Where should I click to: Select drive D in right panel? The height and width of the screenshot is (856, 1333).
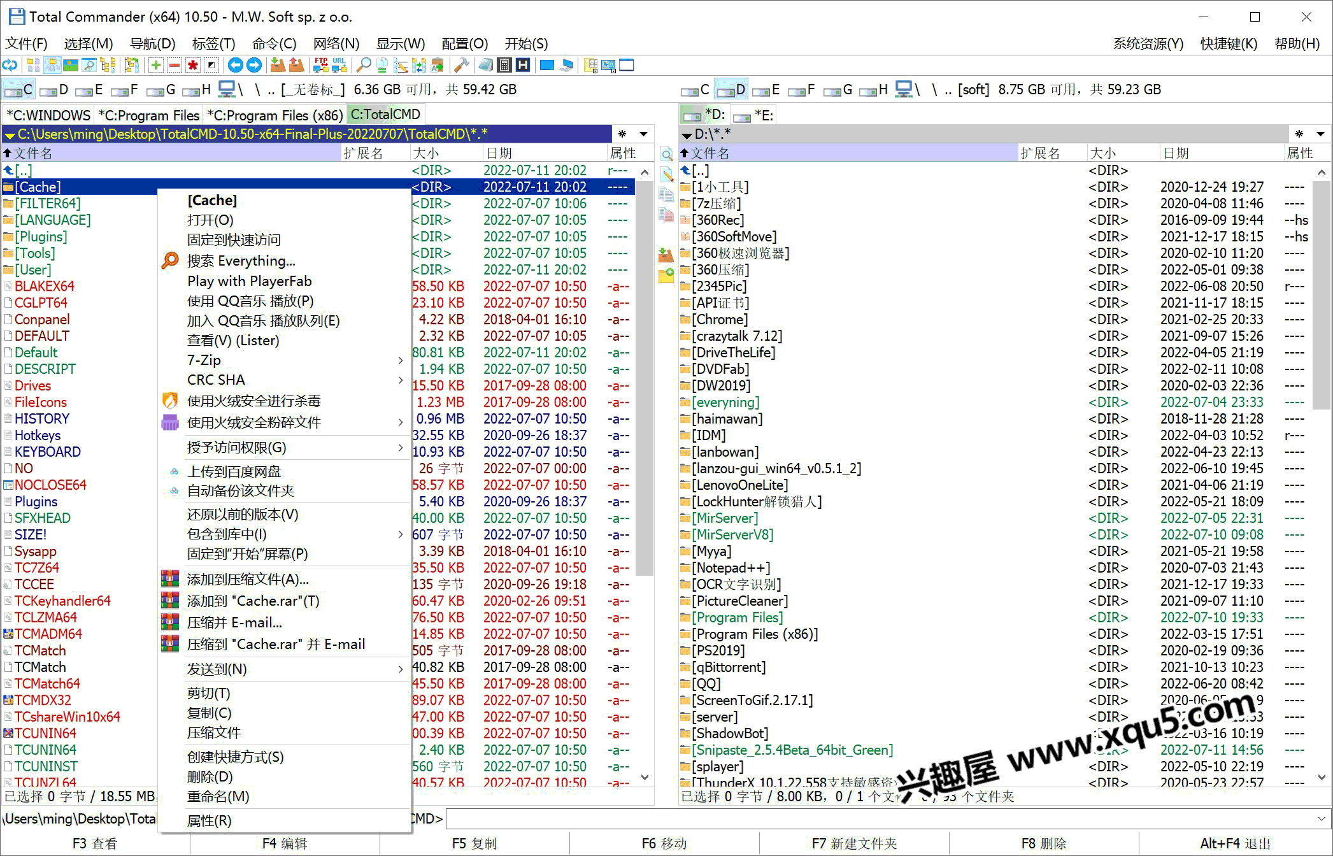click(x=731, y=90)
